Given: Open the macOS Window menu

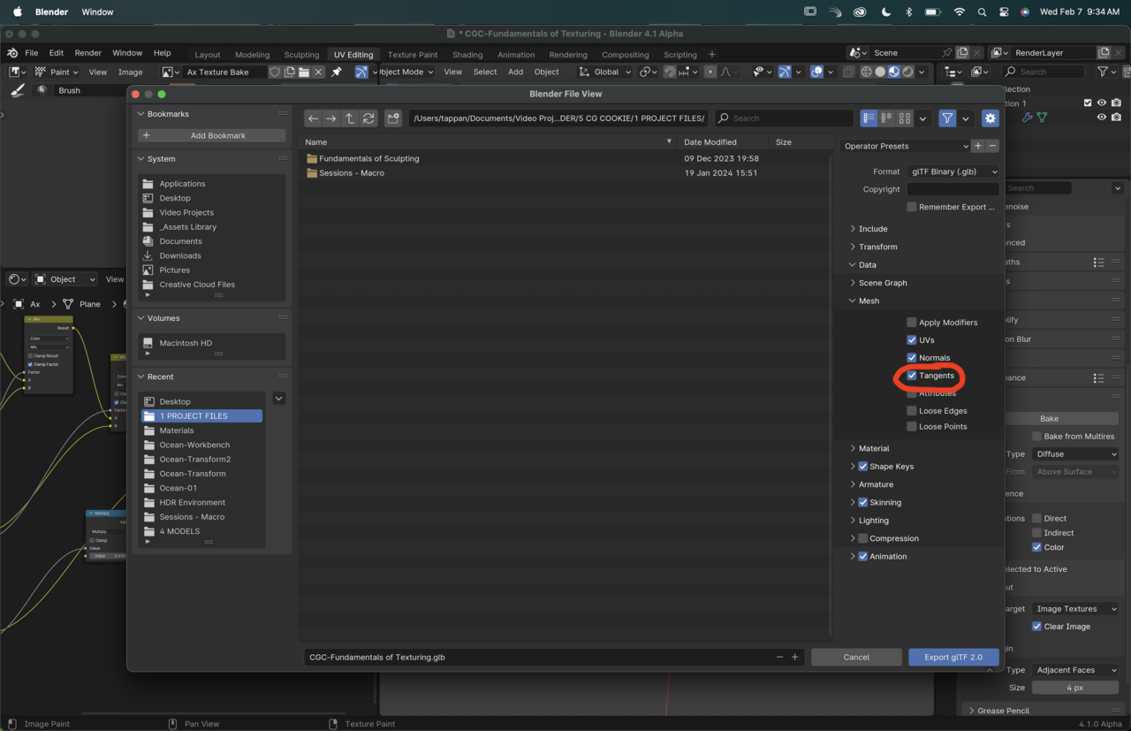Looking at the screenshot, I should tap(97, 12).
